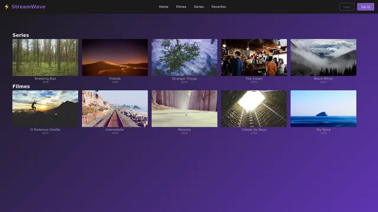Viewport: 378px width, 212px height.
Task: Click the StreamWave lightning bolt logo icon
Action: coord(6,6)
